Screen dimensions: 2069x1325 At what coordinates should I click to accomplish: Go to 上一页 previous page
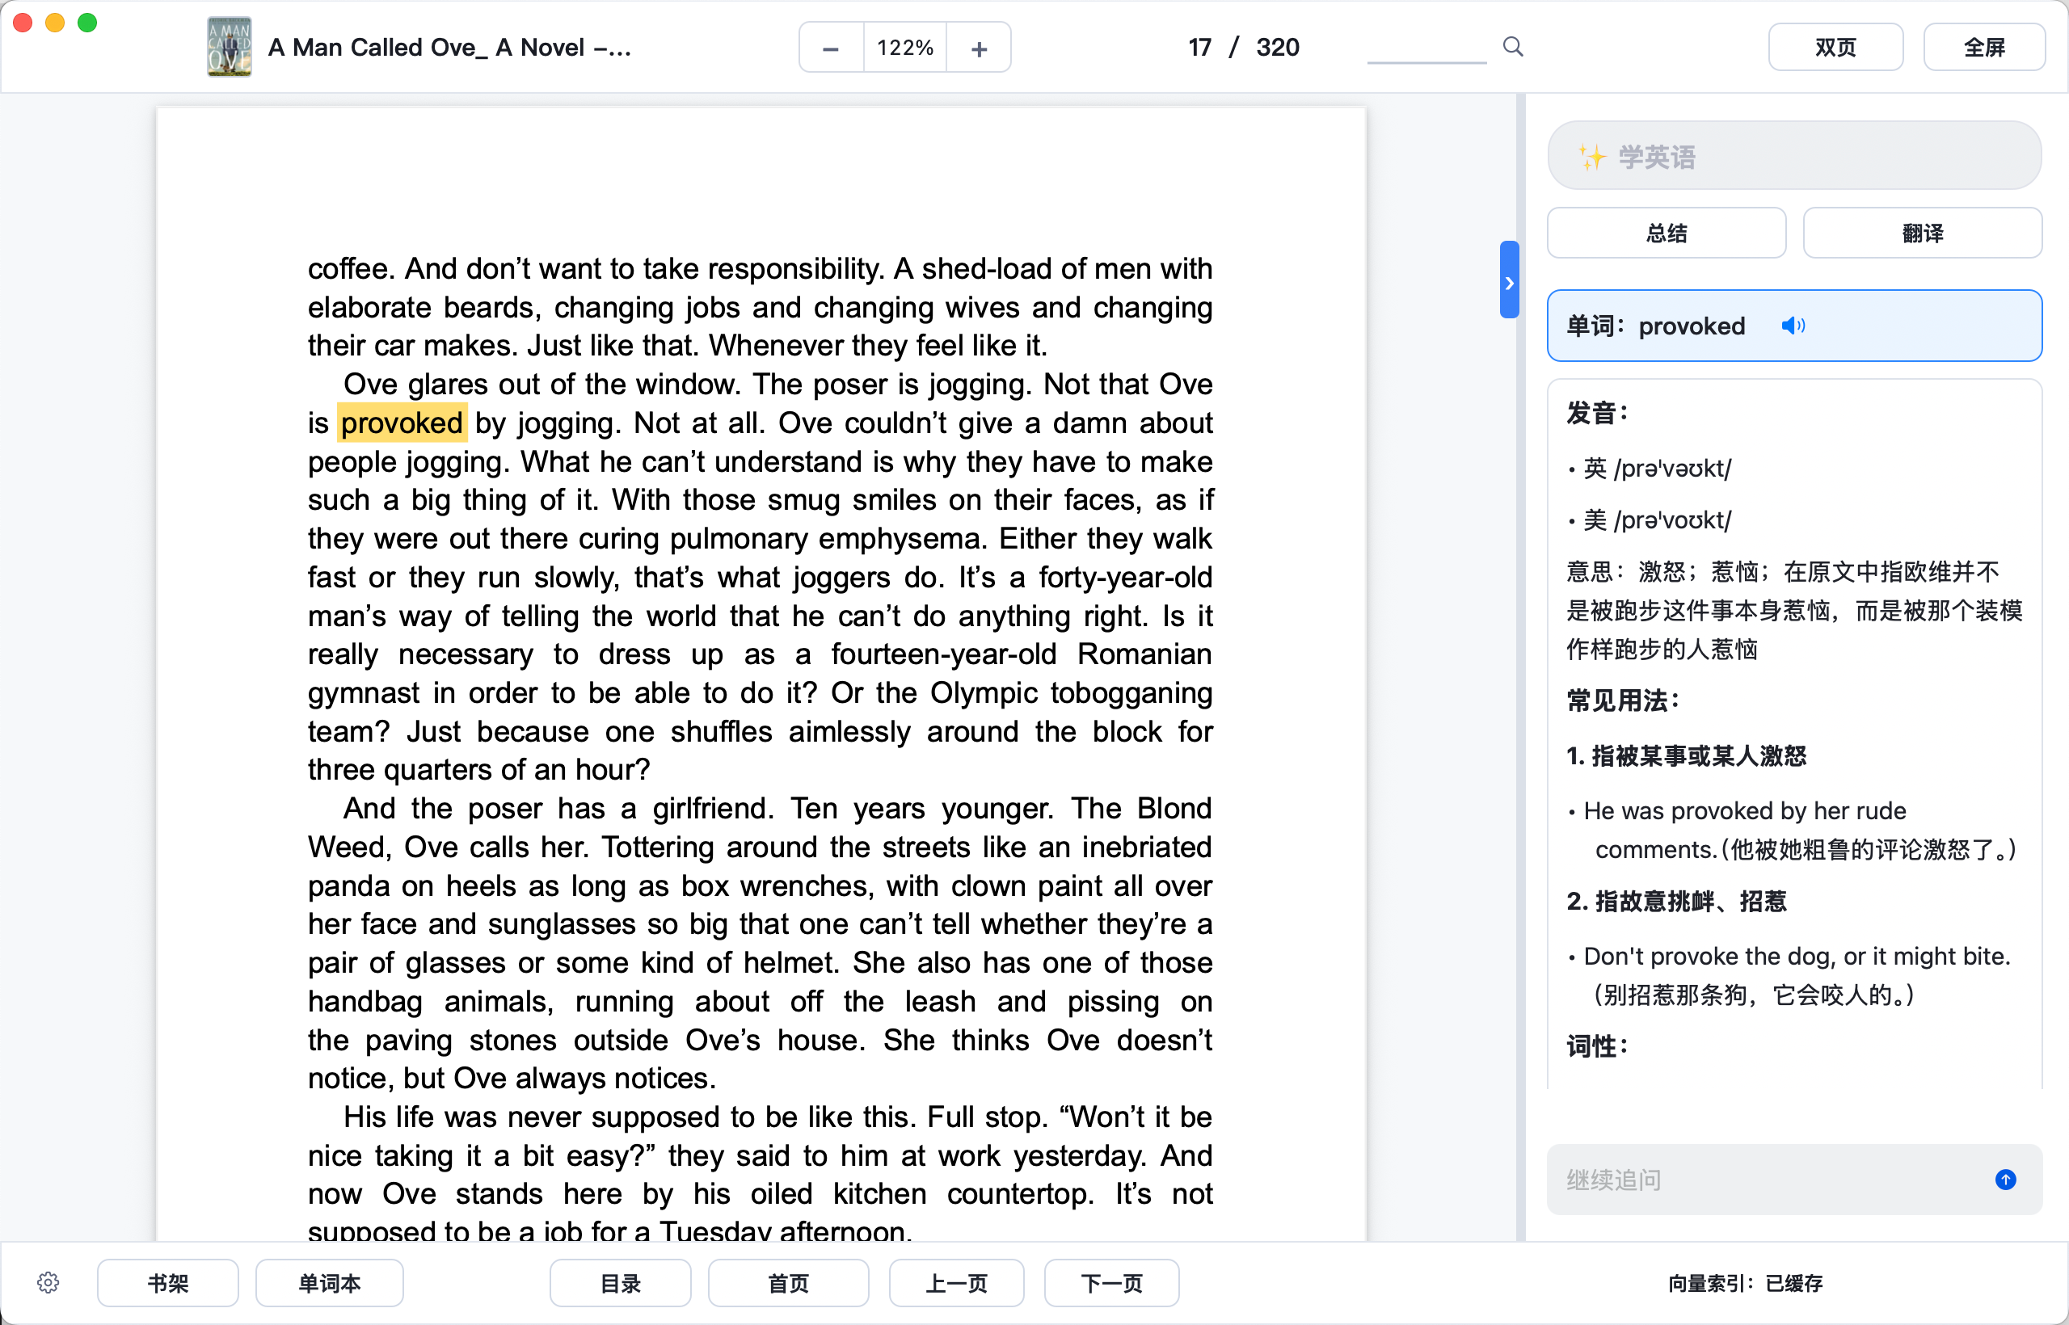click(x=956, y=1283)
